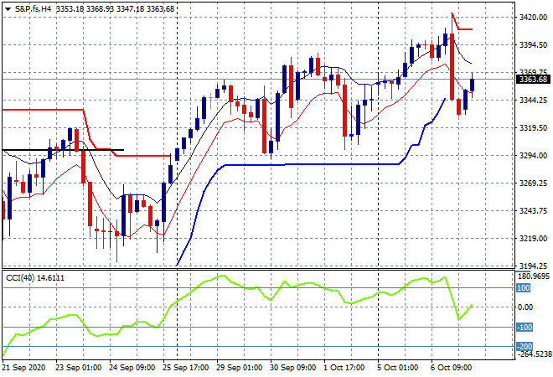This screenshot has height=377, width=553.
Task: Click the 29 Sep 01:00 time label
Action: point(239,368)
